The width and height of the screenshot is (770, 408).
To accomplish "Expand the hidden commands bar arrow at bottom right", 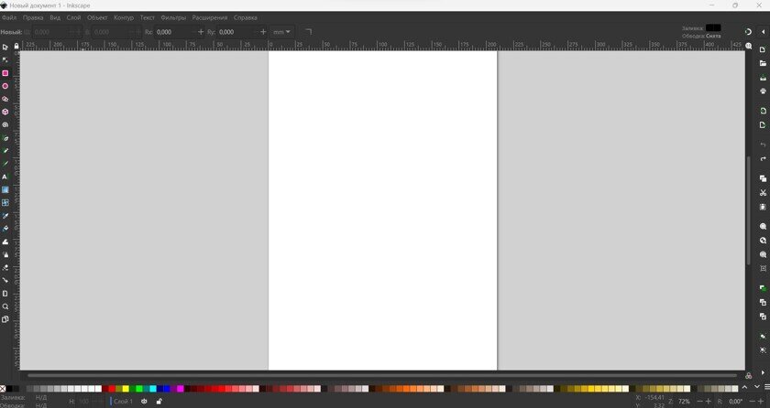I will (763, 372).
